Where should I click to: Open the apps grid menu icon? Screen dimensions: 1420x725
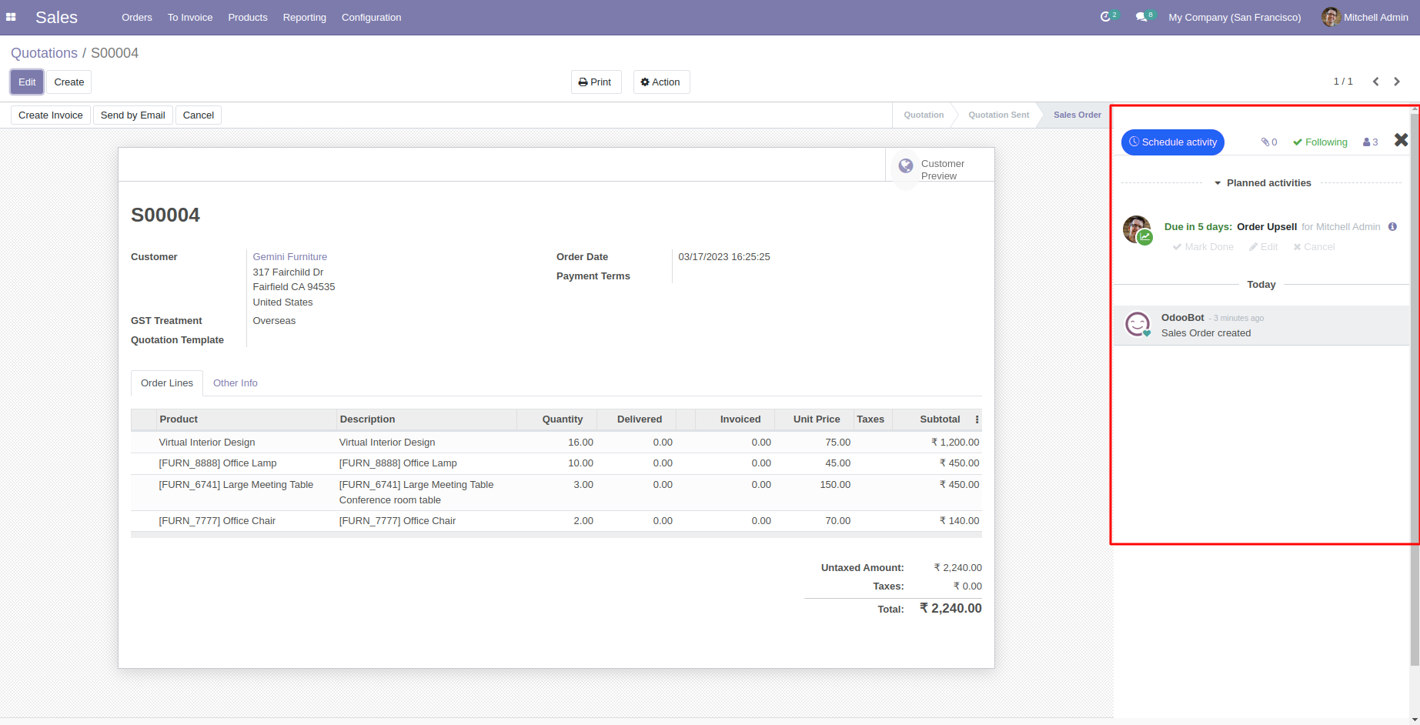(x=11, y=17)
